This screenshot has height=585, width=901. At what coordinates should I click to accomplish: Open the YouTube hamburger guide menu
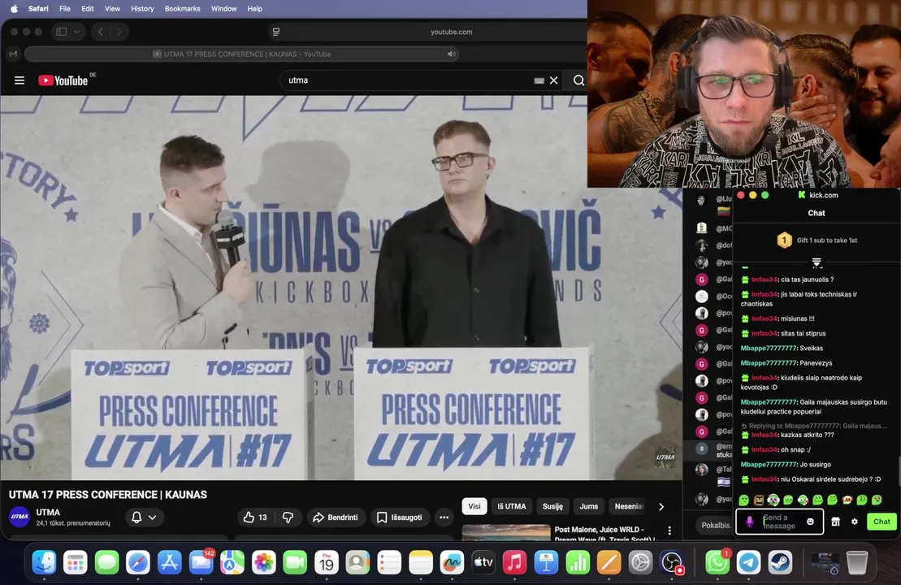pyautogui.click(x=19, y=80)
